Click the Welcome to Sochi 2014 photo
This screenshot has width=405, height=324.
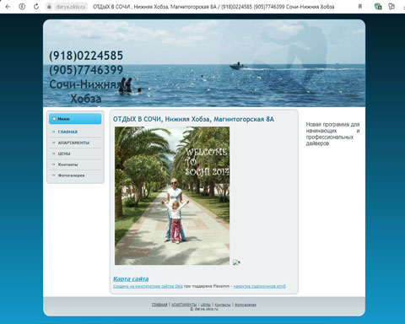click(x=172, y=196)
